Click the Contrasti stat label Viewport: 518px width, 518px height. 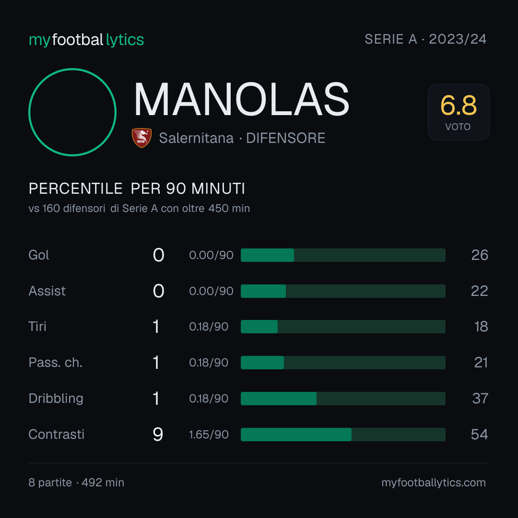tap(57, 435)
